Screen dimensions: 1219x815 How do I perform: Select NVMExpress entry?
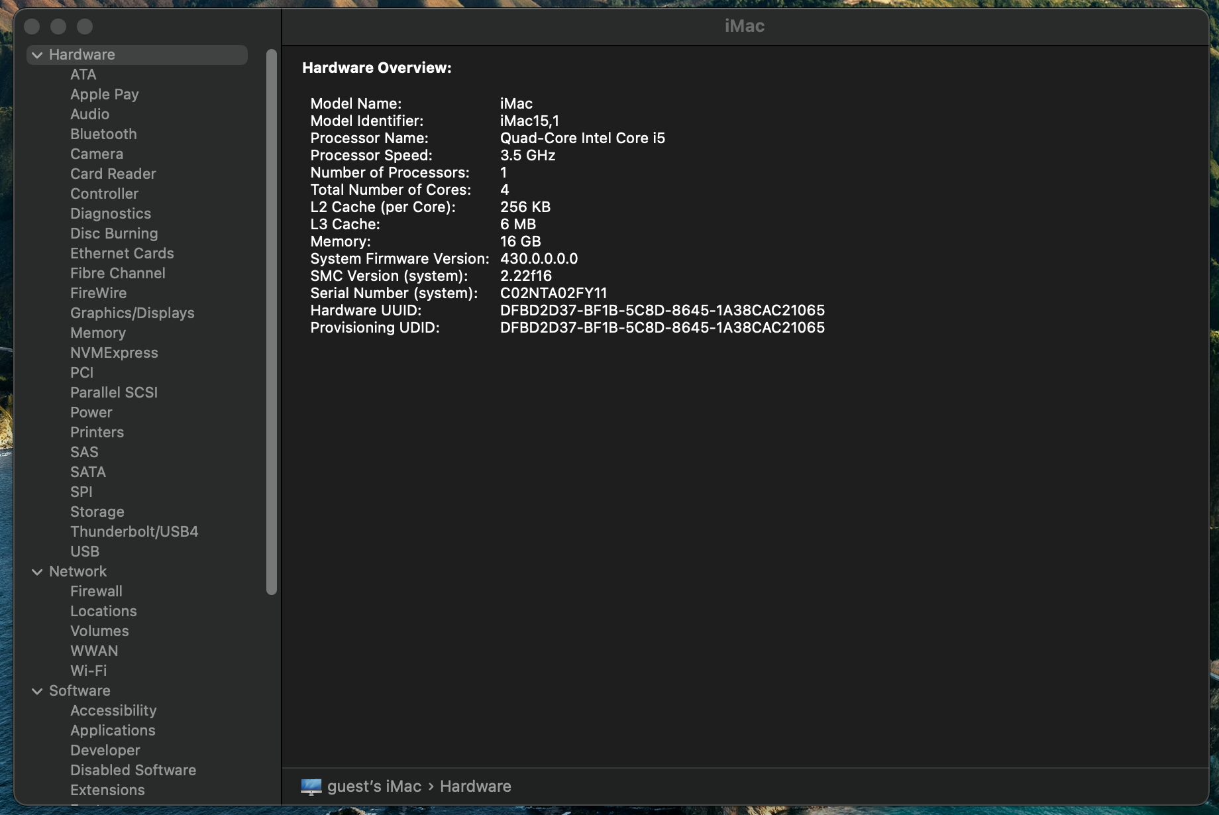tap(114, 353)
